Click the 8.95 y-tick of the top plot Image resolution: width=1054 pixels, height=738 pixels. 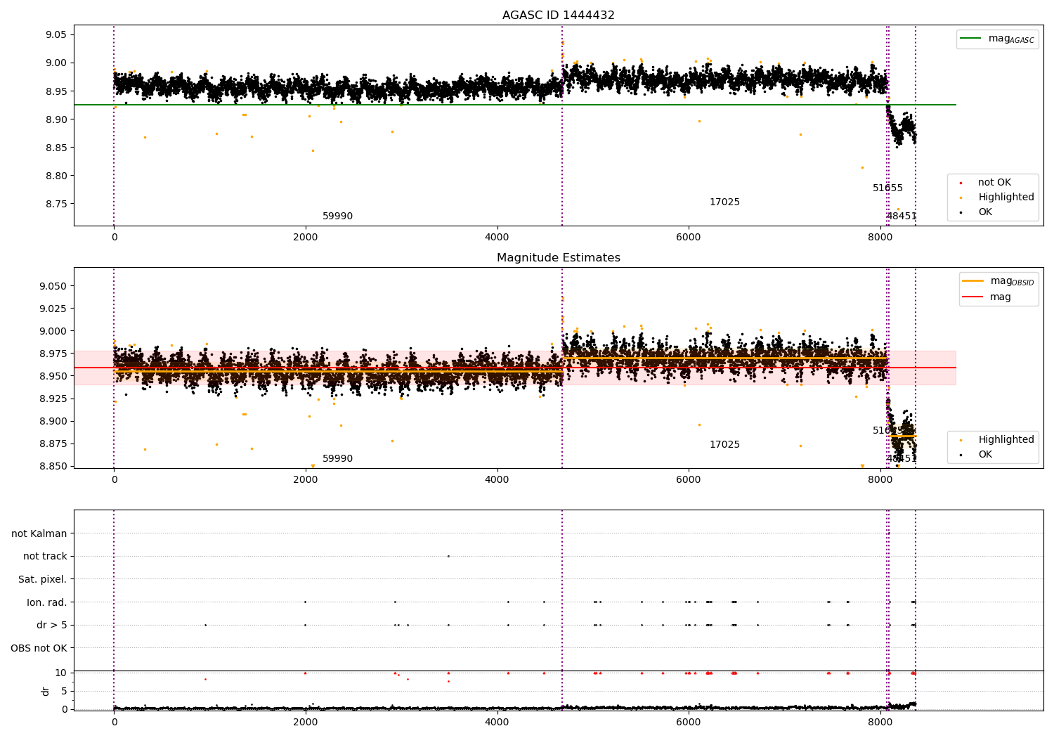tap(56, 91)
